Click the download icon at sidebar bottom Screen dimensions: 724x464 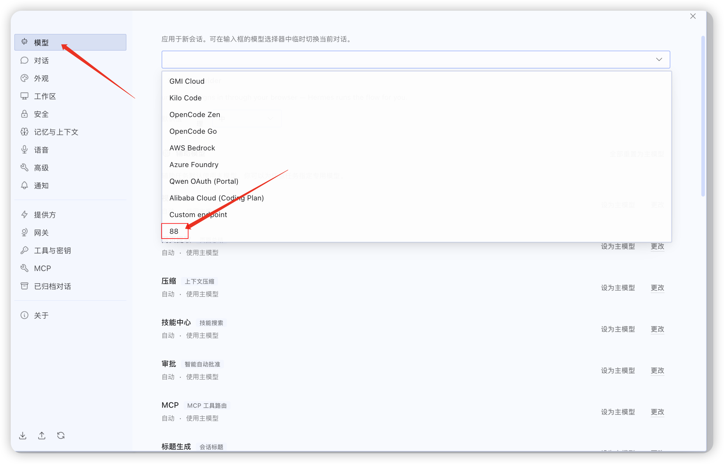tap(23, 436)
